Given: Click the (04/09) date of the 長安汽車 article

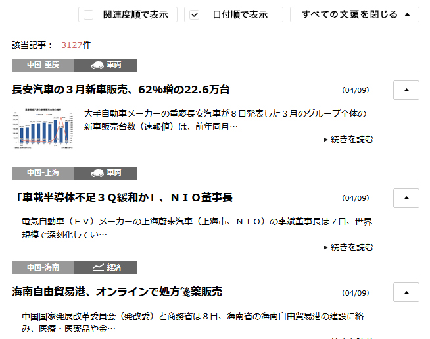Looking at the screenshot, I should click(x=356, y=90).
